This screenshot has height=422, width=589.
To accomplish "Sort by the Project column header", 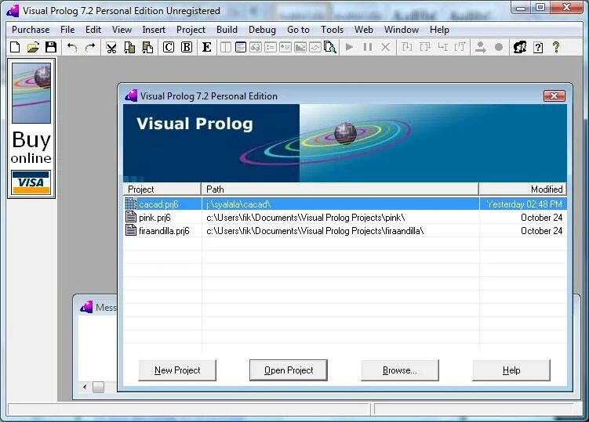I will 162,189.
